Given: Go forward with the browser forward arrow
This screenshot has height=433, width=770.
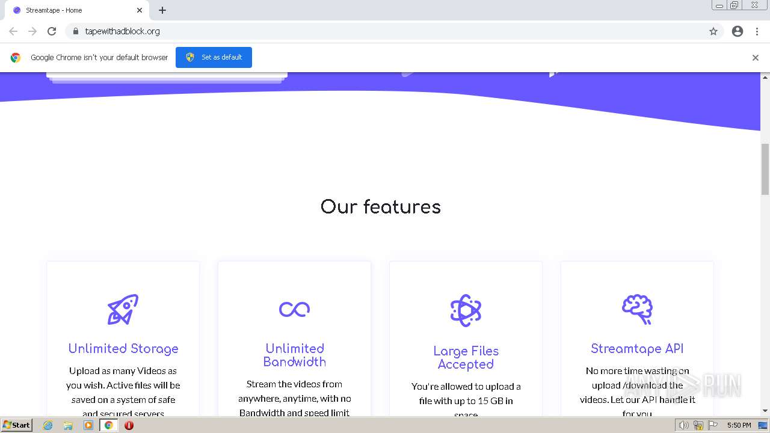Looking at the screenshot, I should click(x=32, y=31).
